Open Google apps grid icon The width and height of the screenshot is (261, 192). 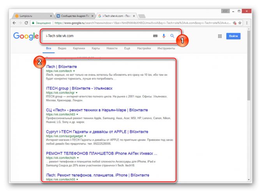[220, 36]
